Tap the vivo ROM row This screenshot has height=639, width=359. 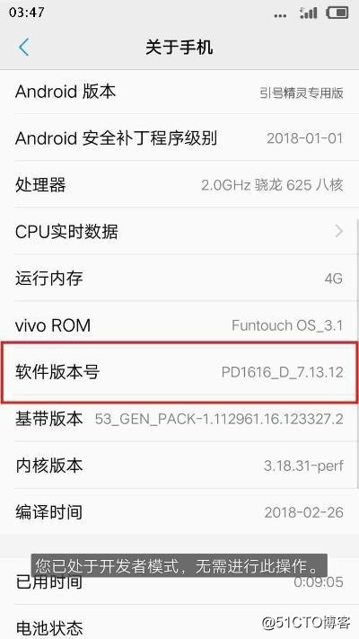(179, 325)
